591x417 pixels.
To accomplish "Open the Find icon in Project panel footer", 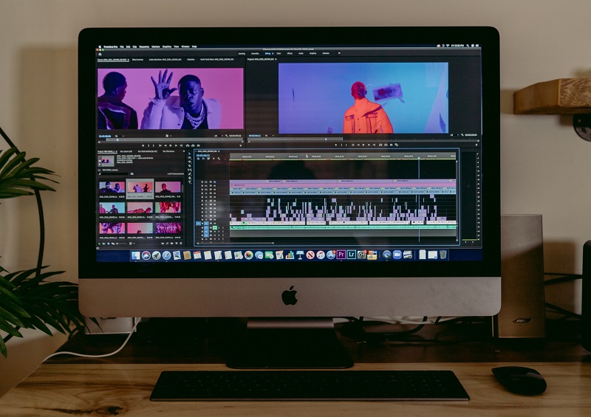I will point(168,244).
